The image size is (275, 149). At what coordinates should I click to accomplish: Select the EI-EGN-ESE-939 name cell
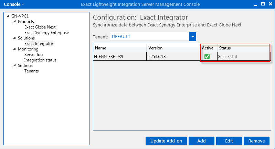[x=120, y=57]
